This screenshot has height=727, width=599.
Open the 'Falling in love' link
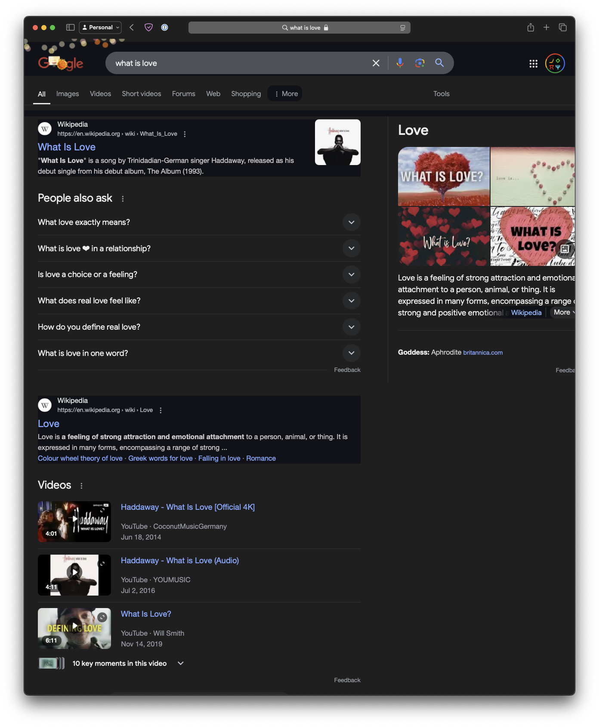219,459
